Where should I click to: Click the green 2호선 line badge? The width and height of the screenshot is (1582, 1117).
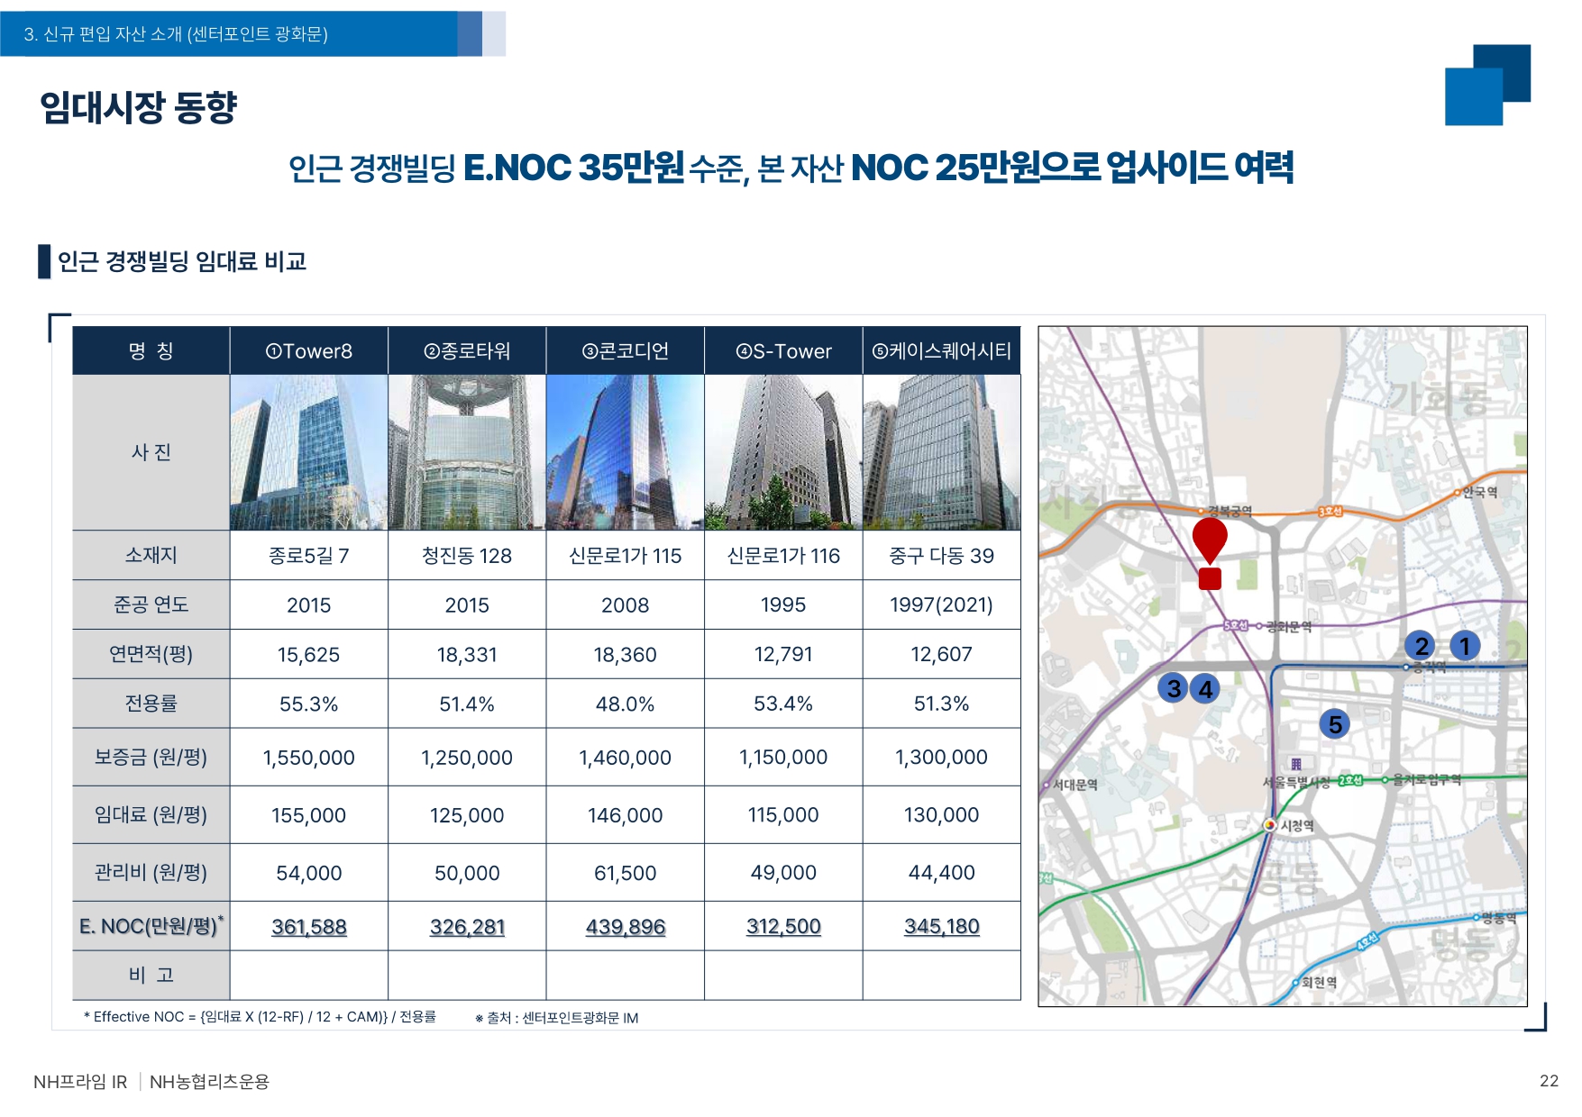click(x=1349, y=780)
